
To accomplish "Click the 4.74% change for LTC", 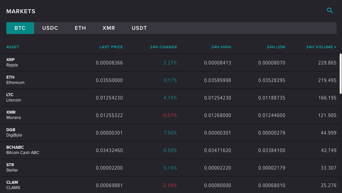I will tap(170, 98).
